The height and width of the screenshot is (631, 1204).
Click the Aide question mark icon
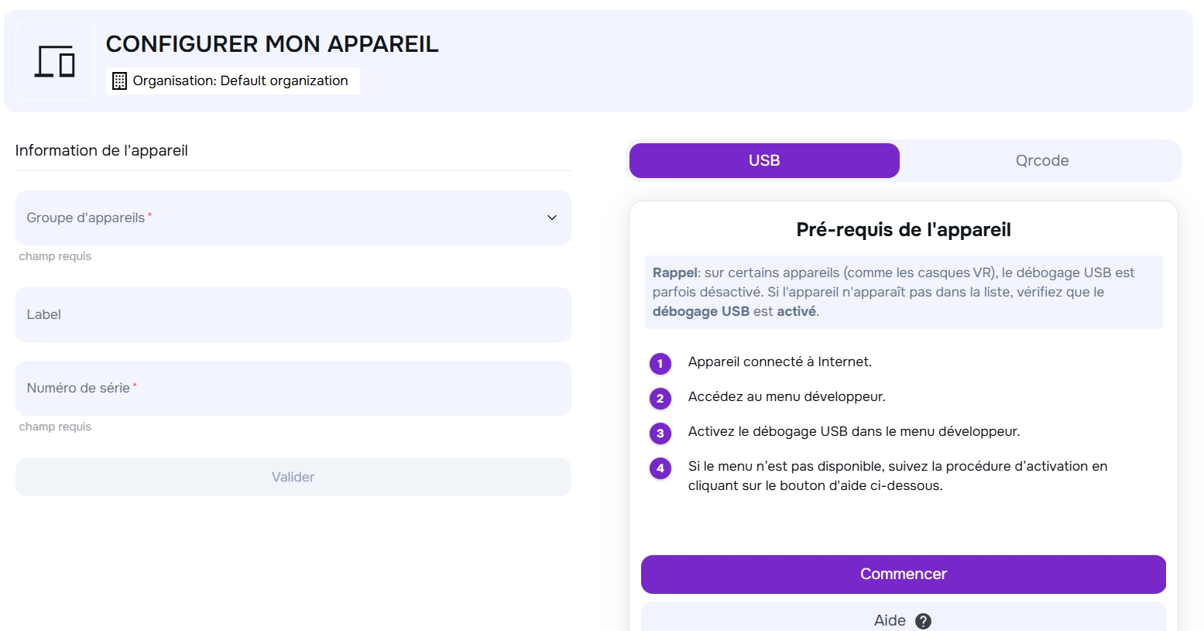[x=923, y=621]
